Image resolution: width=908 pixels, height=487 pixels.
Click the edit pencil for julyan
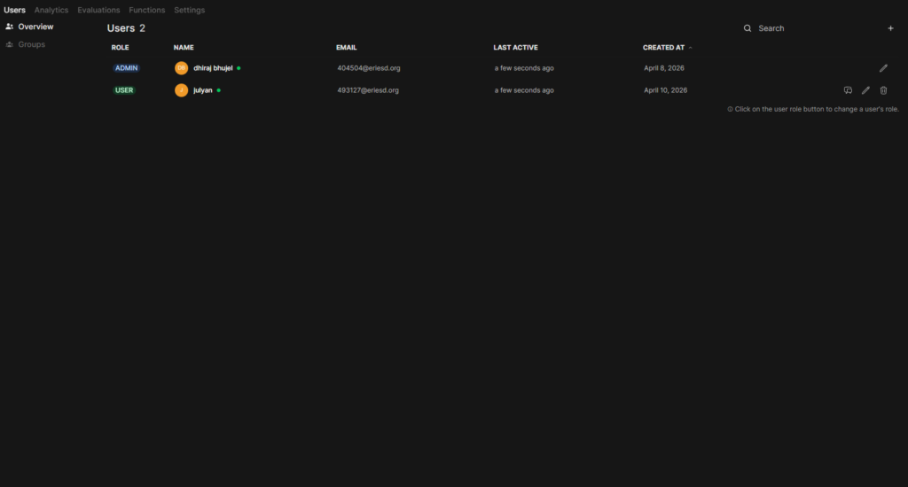[865, 90]
